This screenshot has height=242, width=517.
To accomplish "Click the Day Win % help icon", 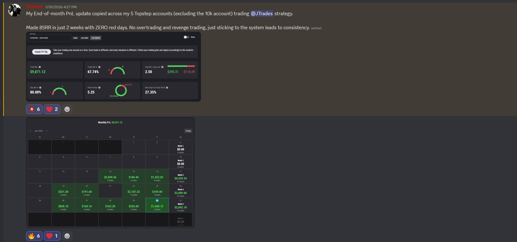I will (x=40, y=88).
